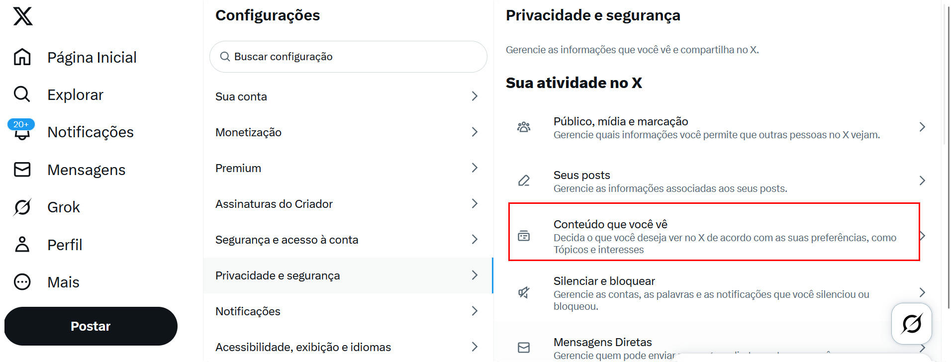Open Mensagens envelope icon
951x362 pixels.
[22, 170]
